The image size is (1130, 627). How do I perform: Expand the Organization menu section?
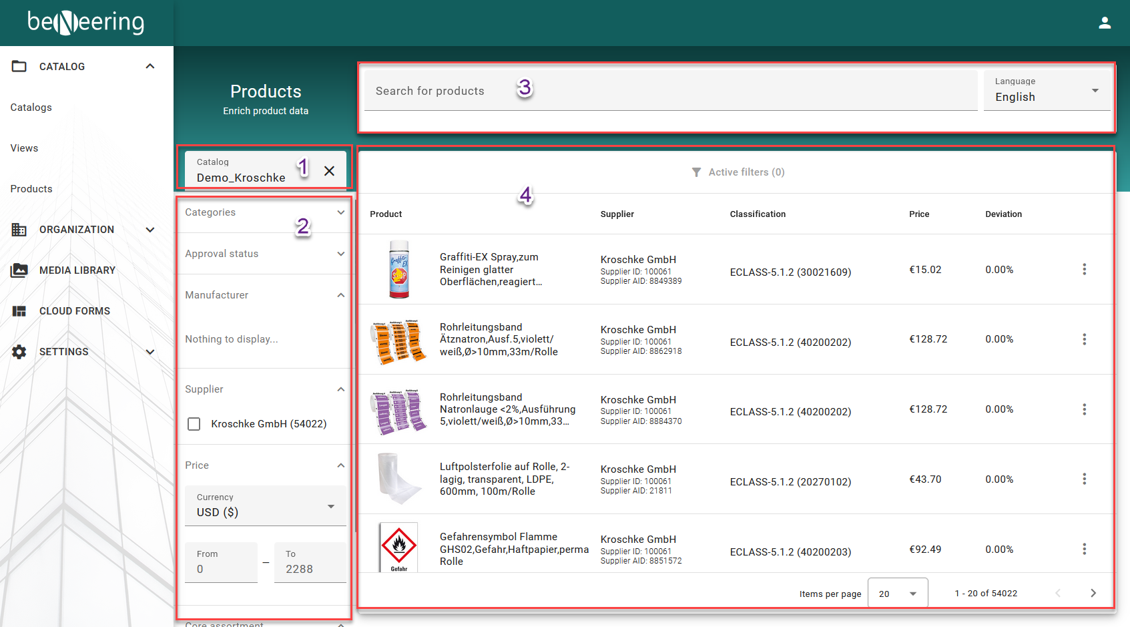[150, 230]
